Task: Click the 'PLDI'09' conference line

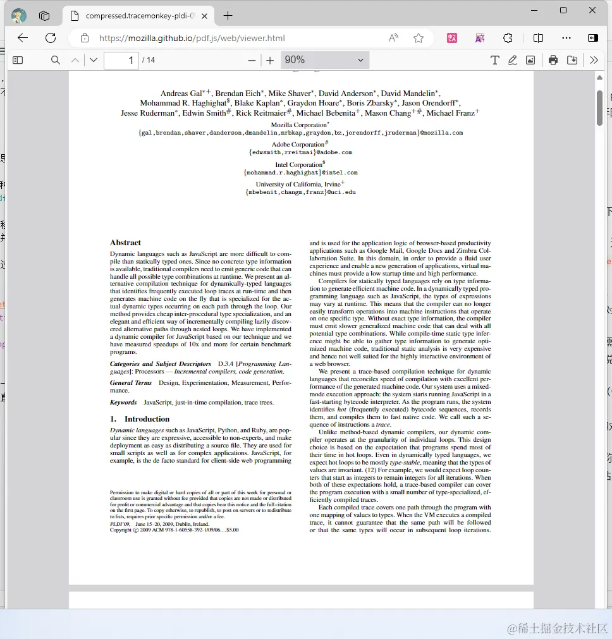Action: coord(159,524)
